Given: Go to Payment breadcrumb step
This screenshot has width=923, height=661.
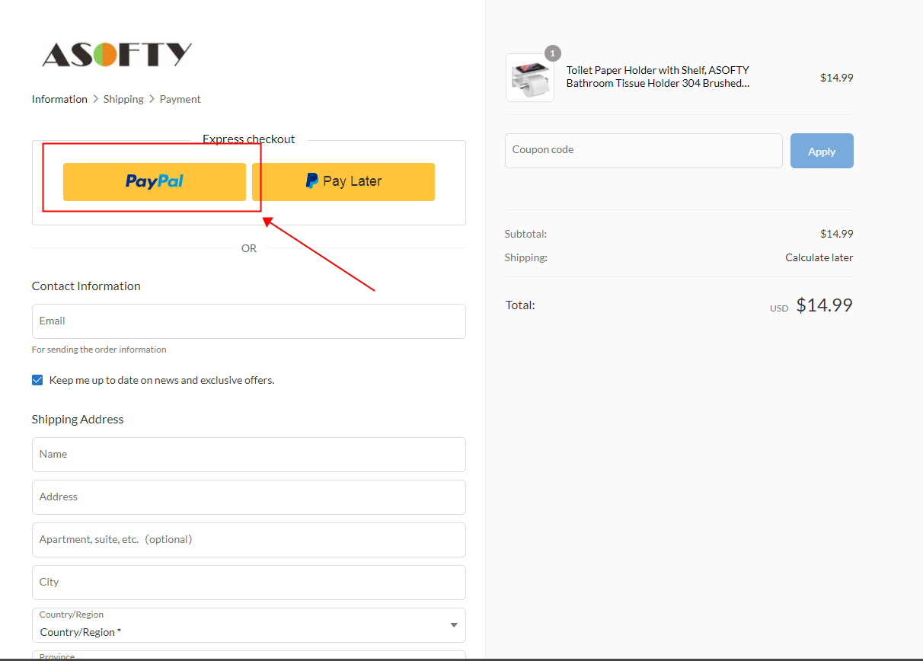Looking at the screenshot, I should coord(180,99).
